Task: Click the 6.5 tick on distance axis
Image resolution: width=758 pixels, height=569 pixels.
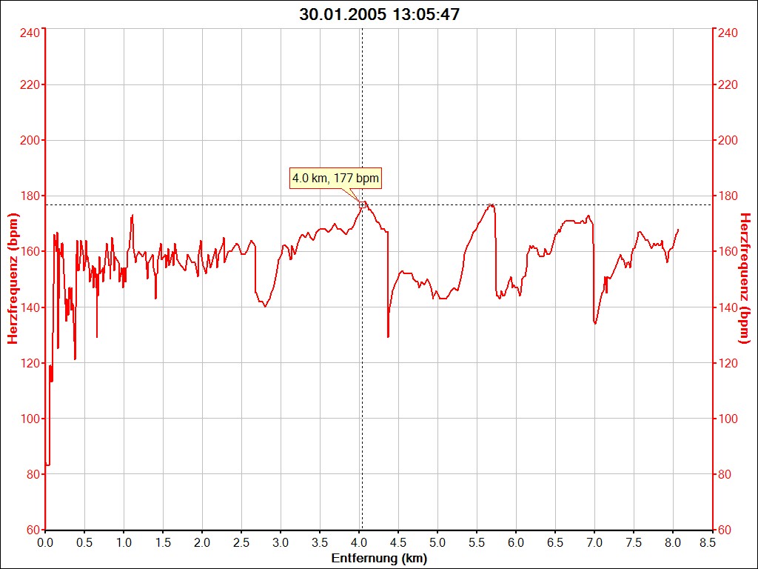Action: (555, 543)
